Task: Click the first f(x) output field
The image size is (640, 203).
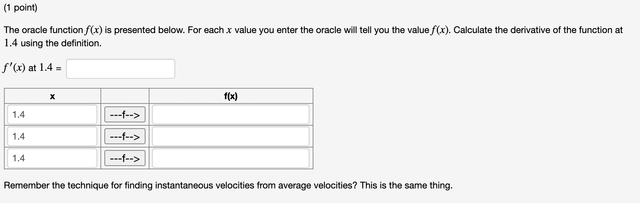Action: point(230,115)
